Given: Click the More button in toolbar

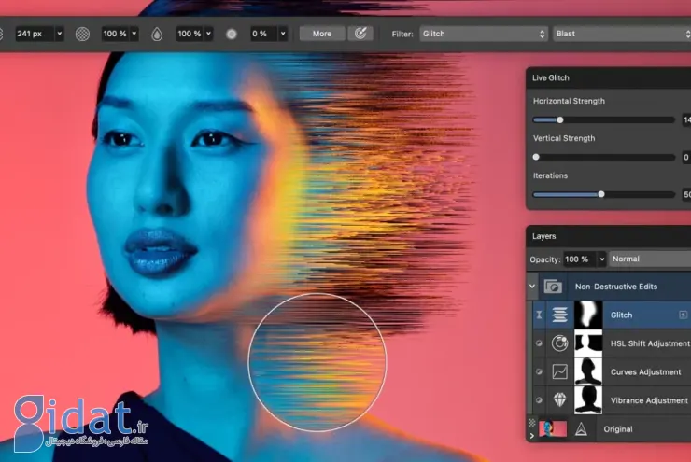Looking at the screenshot, I should pos(321,34).
